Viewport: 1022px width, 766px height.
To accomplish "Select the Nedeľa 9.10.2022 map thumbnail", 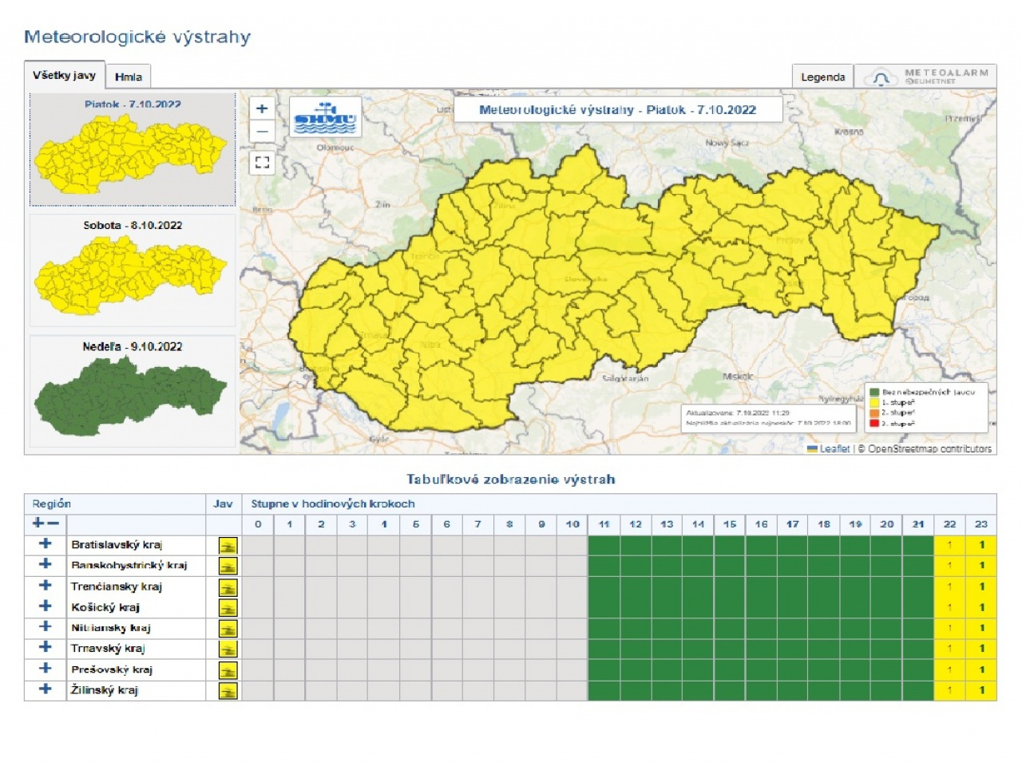I will (133, 392).
